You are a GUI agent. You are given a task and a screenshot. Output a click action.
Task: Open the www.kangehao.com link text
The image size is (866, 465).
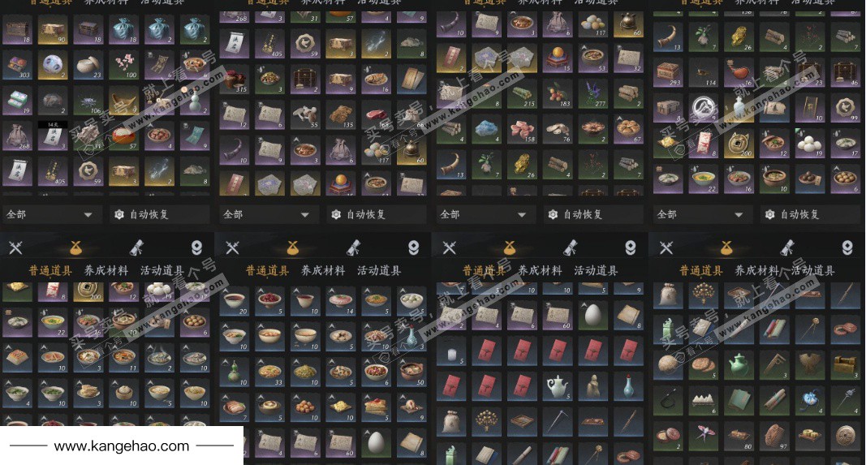point(122,446)
